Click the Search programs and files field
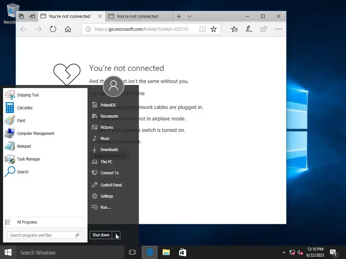Image resolution: width=346 pixels, height=259 pixels. [44, 235]
